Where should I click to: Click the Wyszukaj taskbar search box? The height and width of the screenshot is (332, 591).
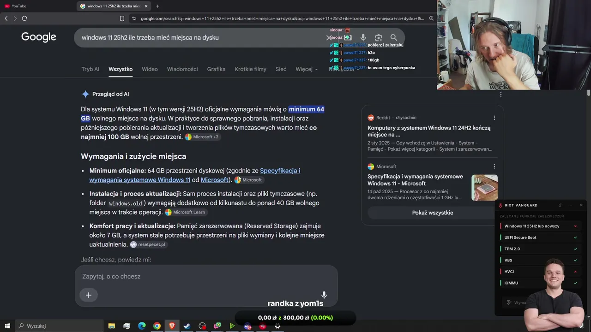(x=59, y=326)
